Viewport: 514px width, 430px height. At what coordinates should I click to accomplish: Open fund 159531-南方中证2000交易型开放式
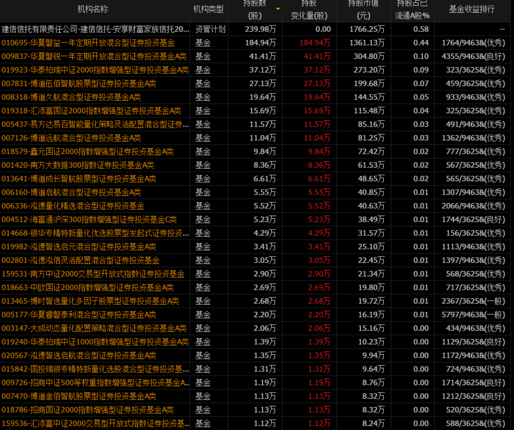coord(93,274)
